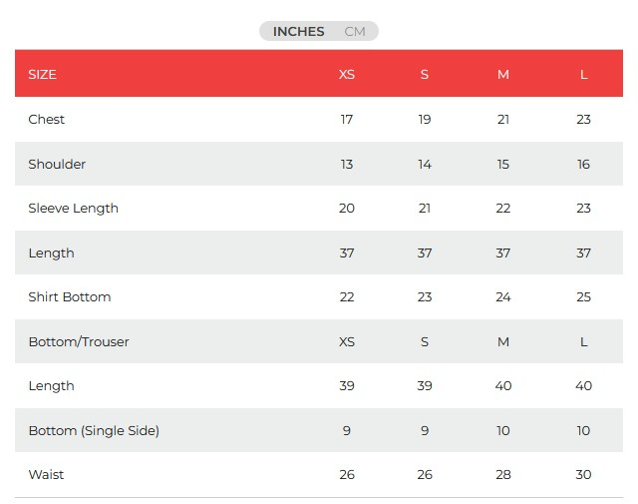Switch the size chart to CM

point(355,32)
